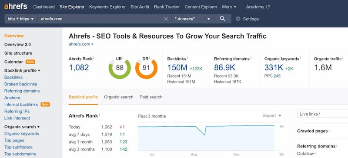Viewport: 348px width, 158px height.
Task: Click the PPC 245 text
Action: [x=272, y=76]
